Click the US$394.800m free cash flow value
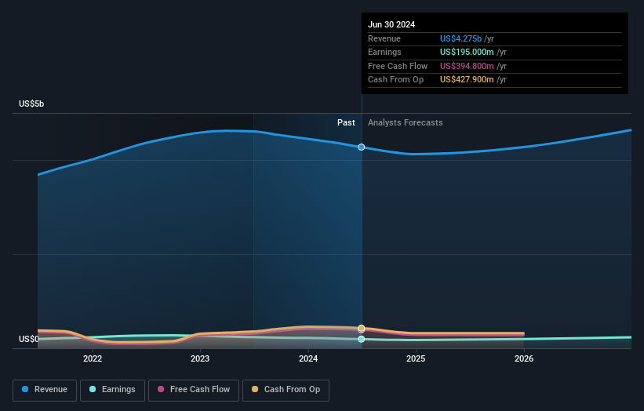 pyautogui.click(x=467, y=66)
